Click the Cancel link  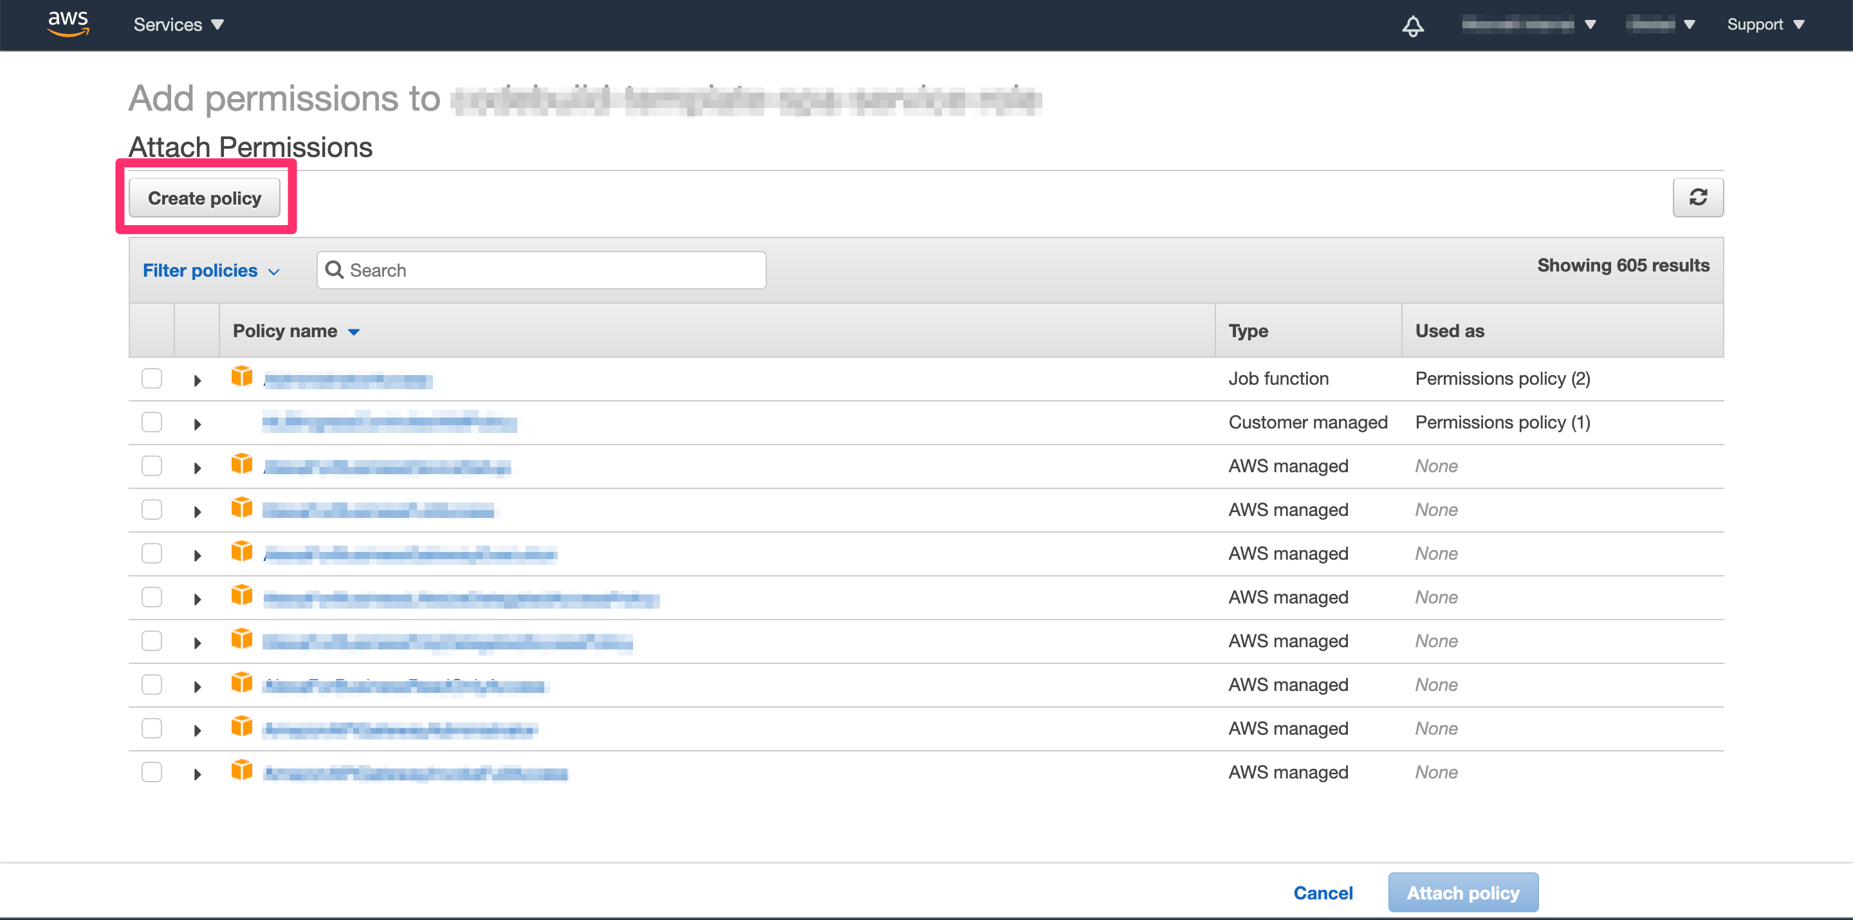pyautogui.click(x=1322, y=893)
